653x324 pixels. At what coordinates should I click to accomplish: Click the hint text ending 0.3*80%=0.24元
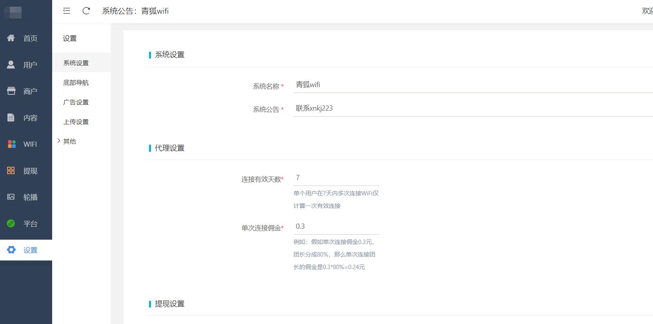pyautogui.click(x=329, y=267)
